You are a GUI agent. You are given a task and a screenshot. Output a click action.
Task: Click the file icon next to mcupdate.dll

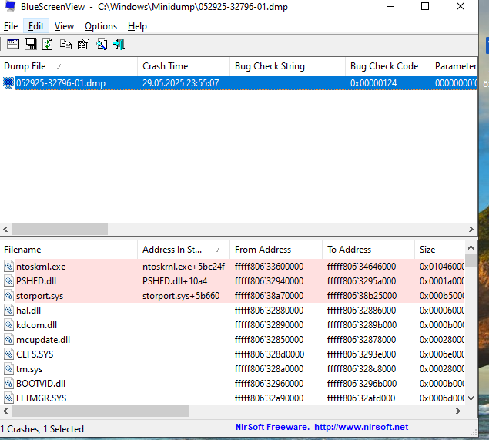click(8, 340)
